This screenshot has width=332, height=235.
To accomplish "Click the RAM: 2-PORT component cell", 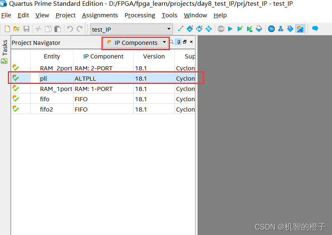I will 104,68.
